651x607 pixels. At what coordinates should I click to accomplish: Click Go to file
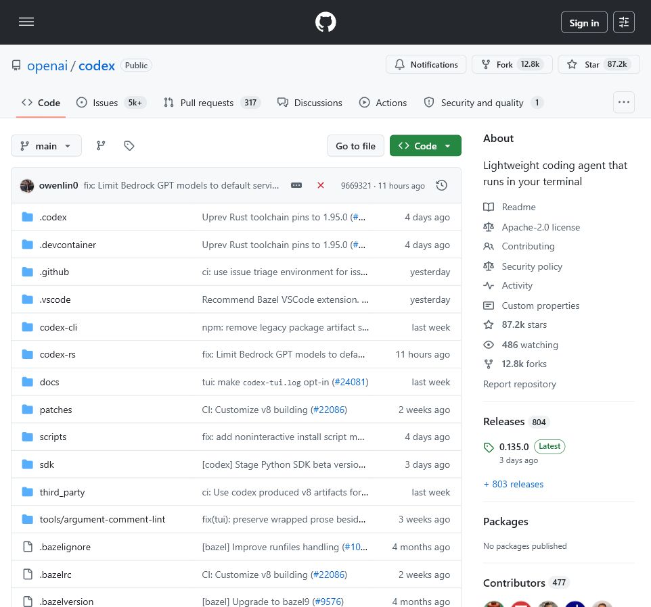(355, 146)
